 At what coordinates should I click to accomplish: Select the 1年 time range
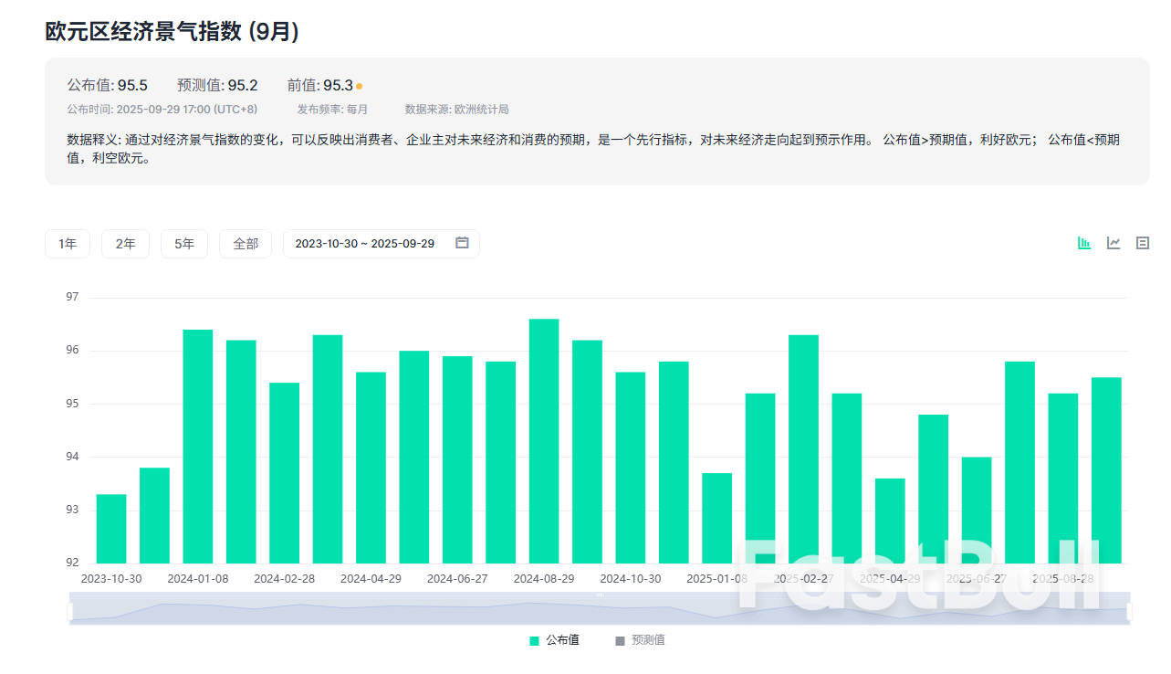[x=67, y=243]
